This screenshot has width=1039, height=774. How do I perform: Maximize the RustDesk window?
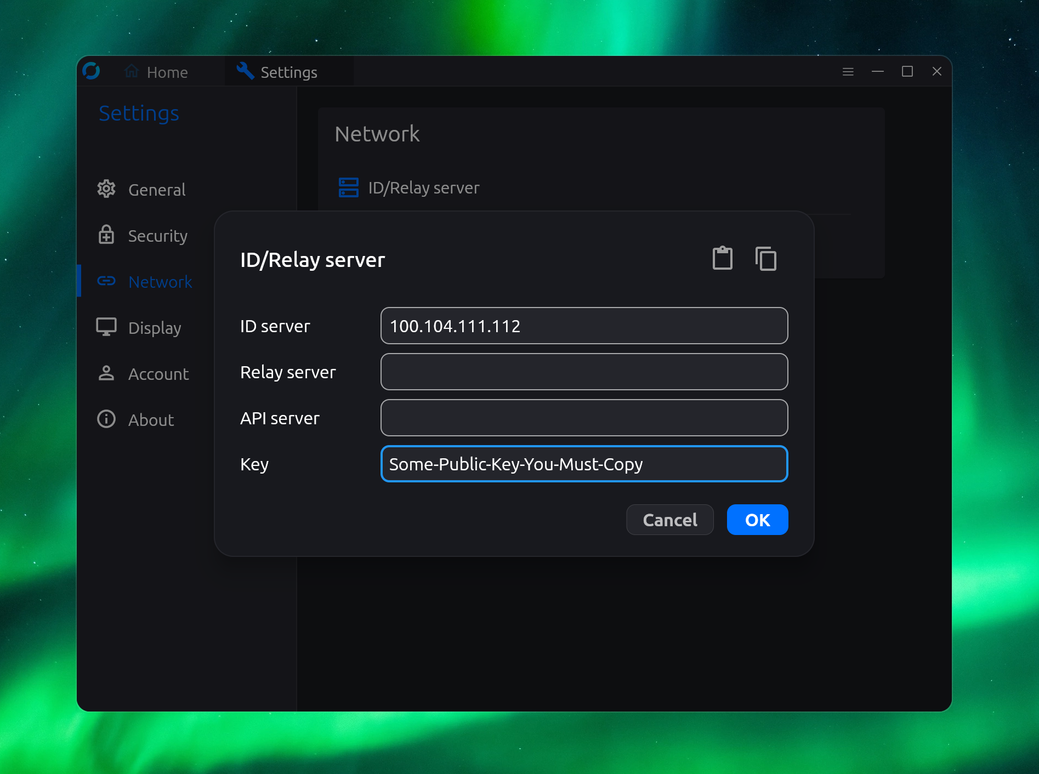[907, 72]
